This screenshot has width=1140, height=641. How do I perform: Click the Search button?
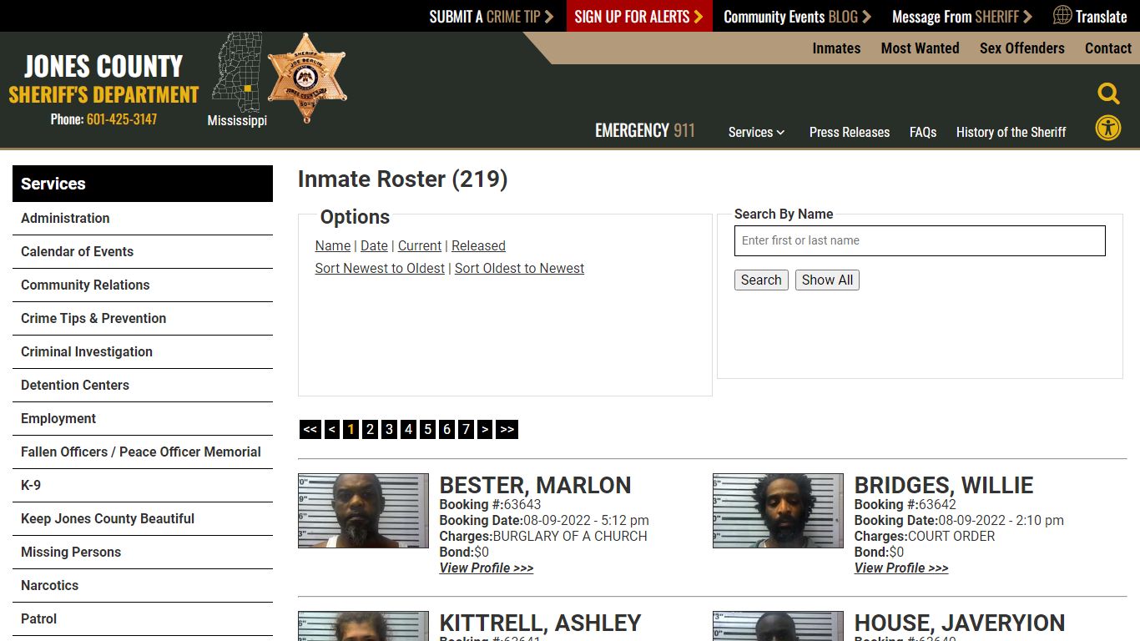761,280
